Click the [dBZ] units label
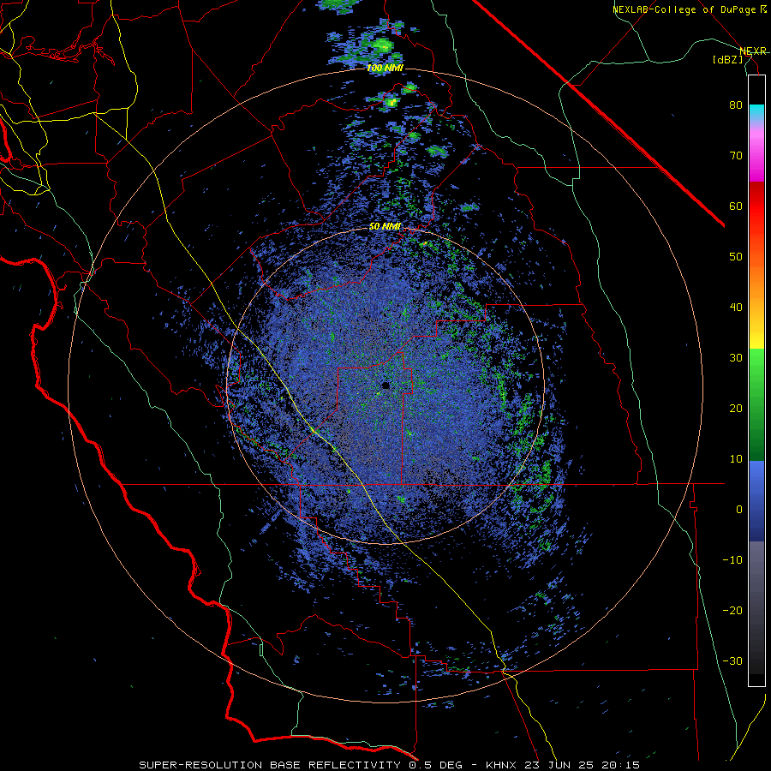Image resolution: width=771 pixels, height=771 pixels. point(727,59)
